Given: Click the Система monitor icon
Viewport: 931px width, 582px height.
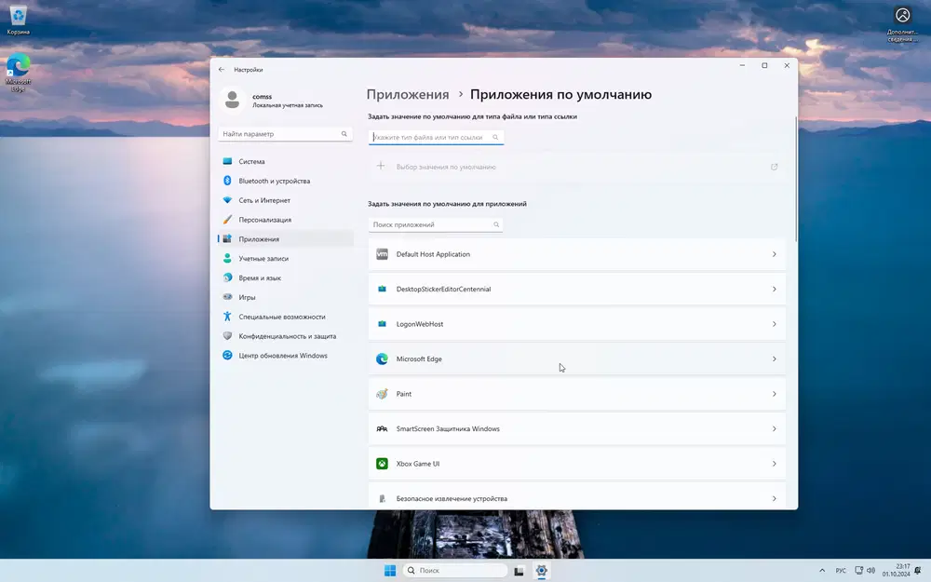Looking at the screenshot, I should click(x=227, y=161).
